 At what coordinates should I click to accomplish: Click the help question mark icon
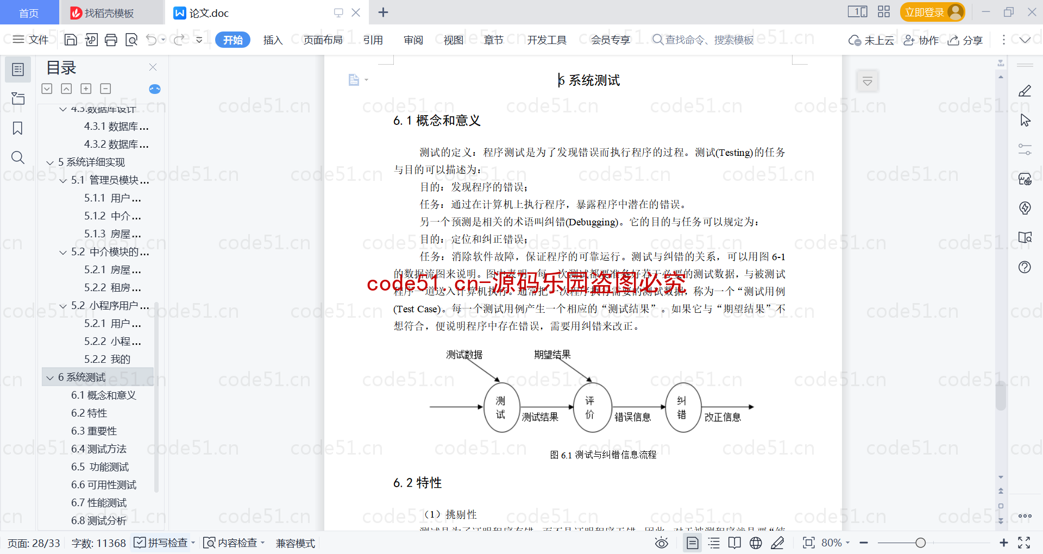pyautogui.click(x=1025, y=267)
